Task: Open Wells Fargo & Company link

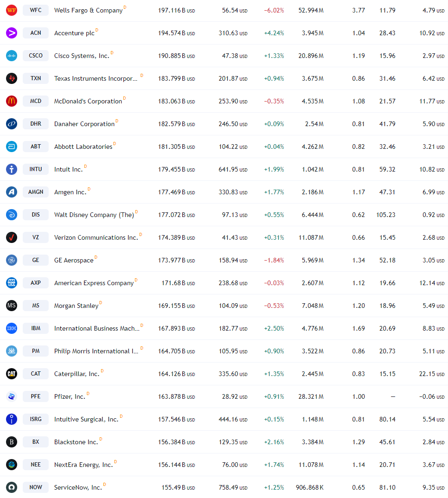Action: click(x=88, y=11)
